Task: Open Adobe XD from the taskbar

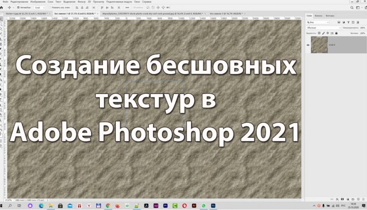Action: 156,206
